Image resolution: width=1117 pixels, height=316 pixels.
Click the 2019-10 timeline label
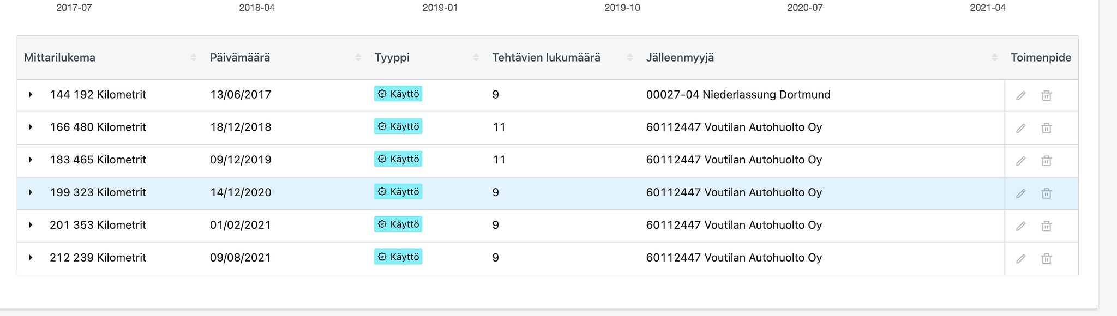(622, 8)
